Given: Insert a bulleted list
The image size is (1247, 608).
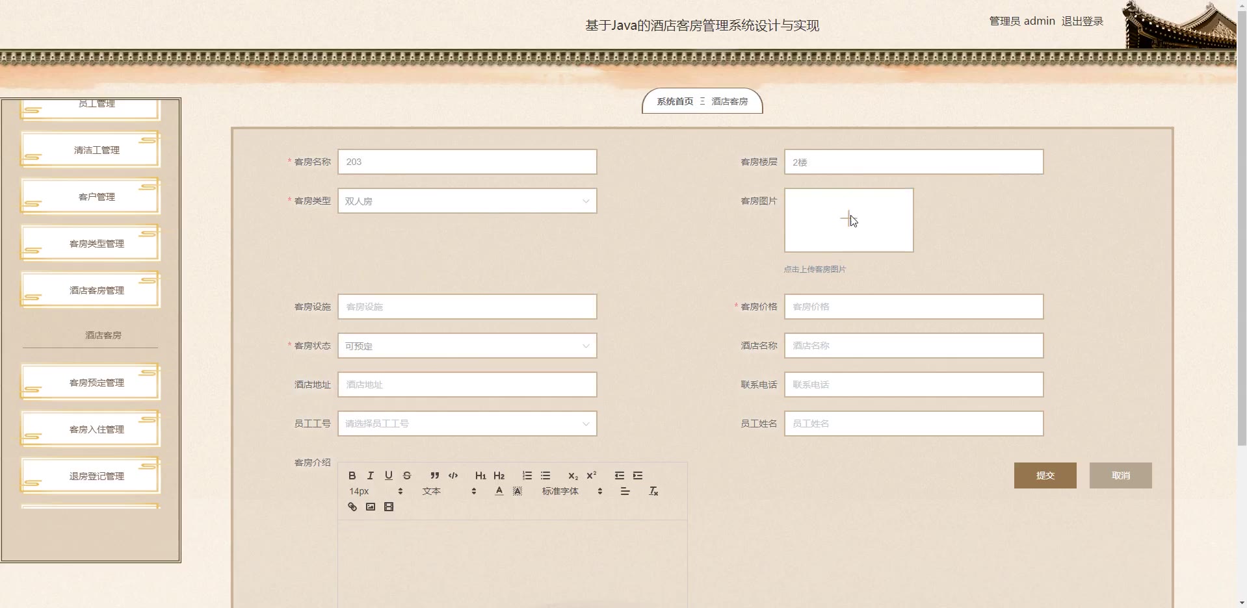Looking at the screenshot, I should (x=545, y=475).
